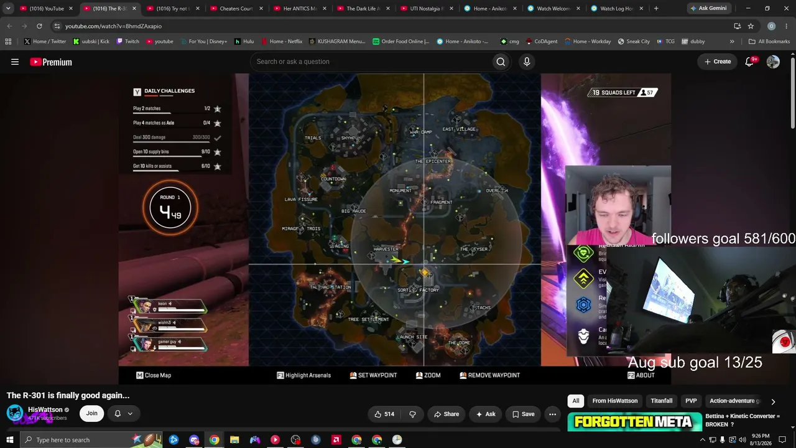Viewport: 796px width, 448px height.
Task: Like the video with 514 likes
Action: [384, 414]
